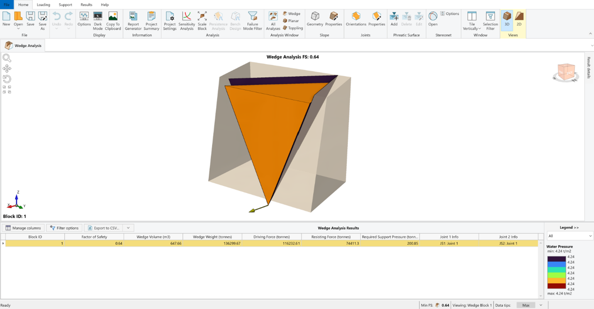Click the Scale Block tool
Image resolution: width=594 pixels, height=309 pixels.
tap(202, 21)
